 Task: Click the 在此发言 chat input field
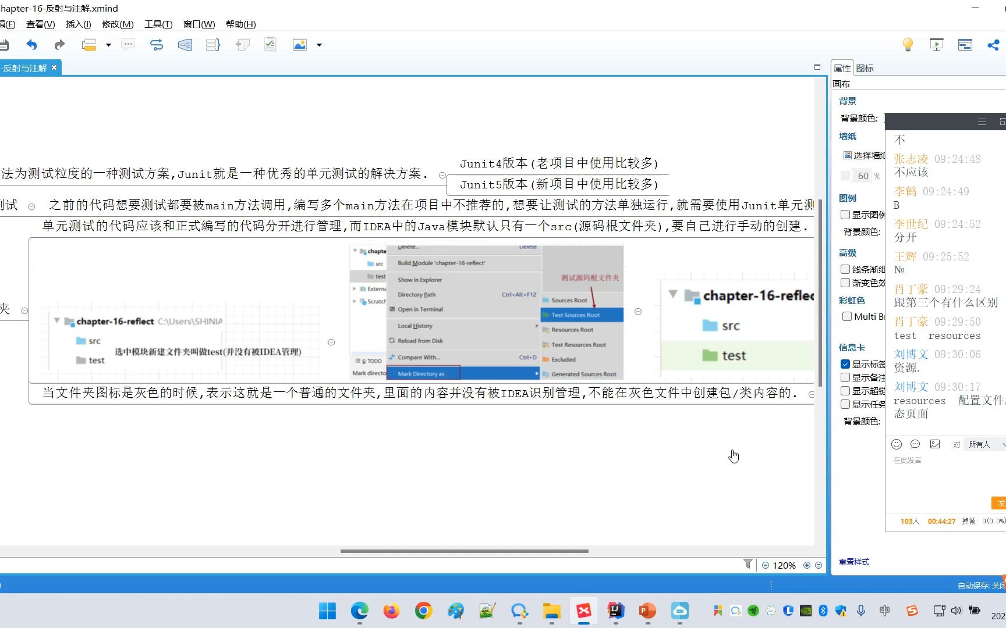click(945, 474)
